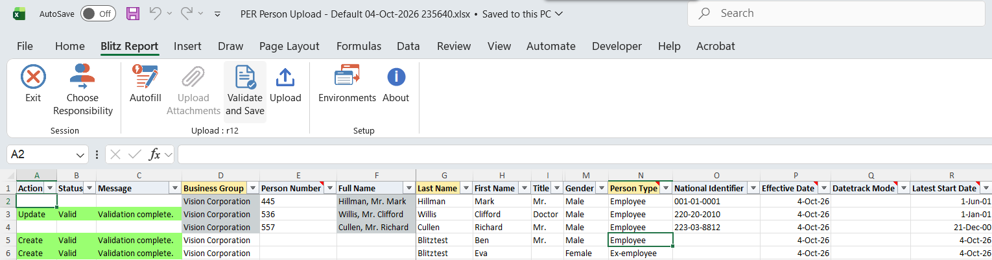Open Business Group filter dropdown
This screenshot has width=992, height=260.
[253, 188]
